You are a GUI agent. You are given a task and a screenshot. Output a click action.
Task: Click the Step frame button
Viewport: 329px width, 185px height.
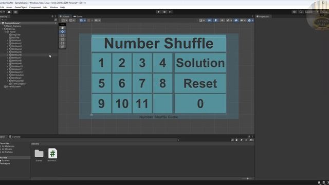coord(170,12)
